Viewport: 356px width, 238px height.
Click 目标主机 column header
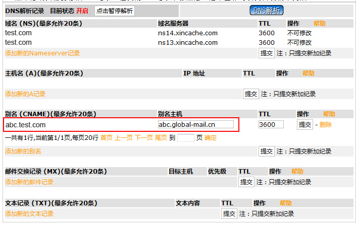pos(181,172)
